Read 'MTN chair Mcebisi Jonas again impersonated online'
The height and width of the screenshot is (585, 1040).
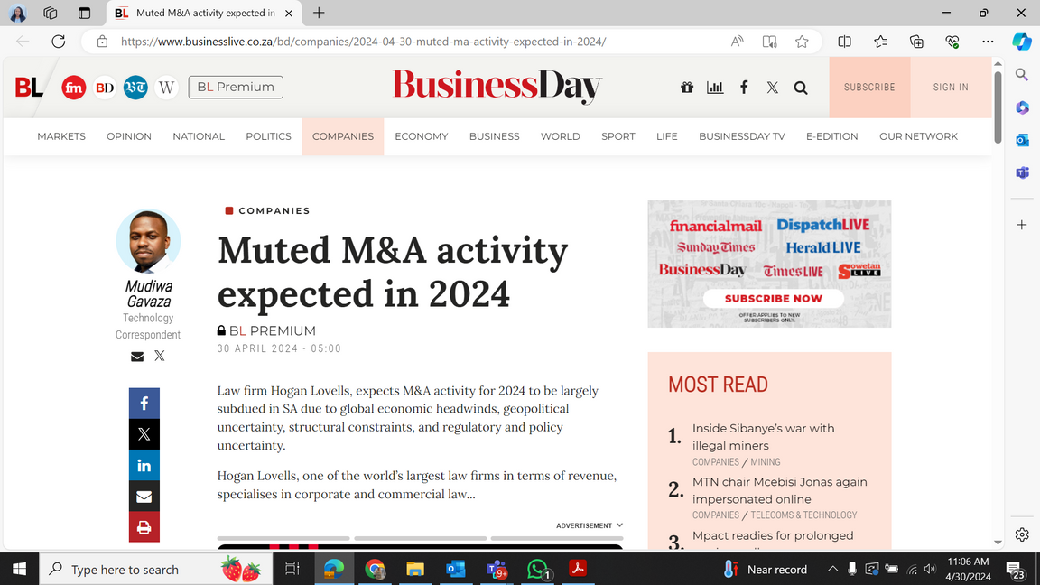click(779, 491)
